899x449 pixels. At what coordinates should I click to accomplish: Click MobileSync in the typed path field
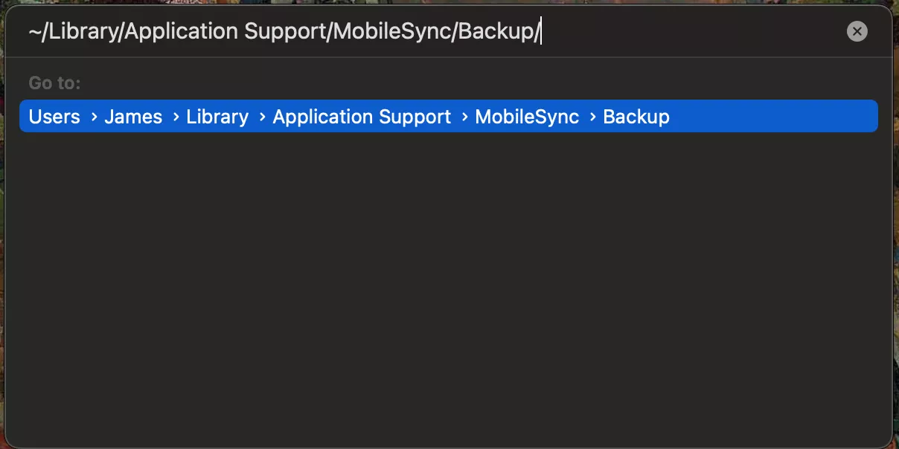tap(392, 32)
